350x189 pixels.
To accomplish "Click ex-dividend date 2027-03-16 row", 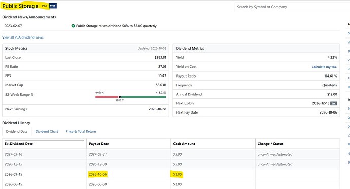I will [13, 154].
